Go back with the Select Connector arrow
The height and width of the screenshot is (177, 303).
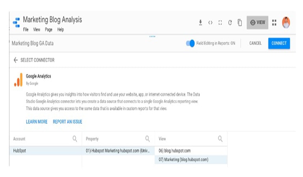[x=16, y=60]
